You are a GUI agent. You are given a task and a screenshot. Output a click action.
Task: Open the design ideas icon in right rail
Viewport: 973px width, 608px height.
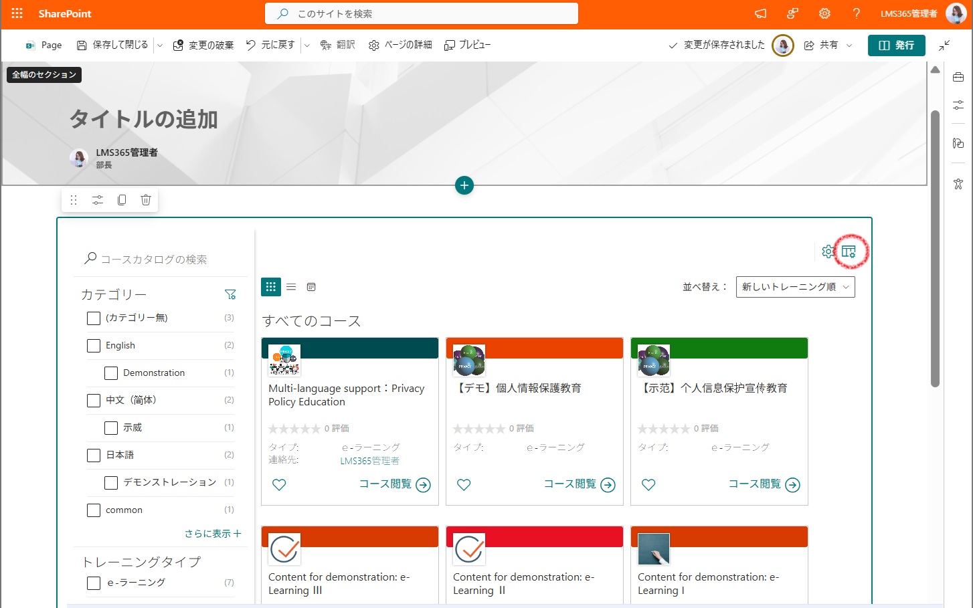click(x=958, y=143)
